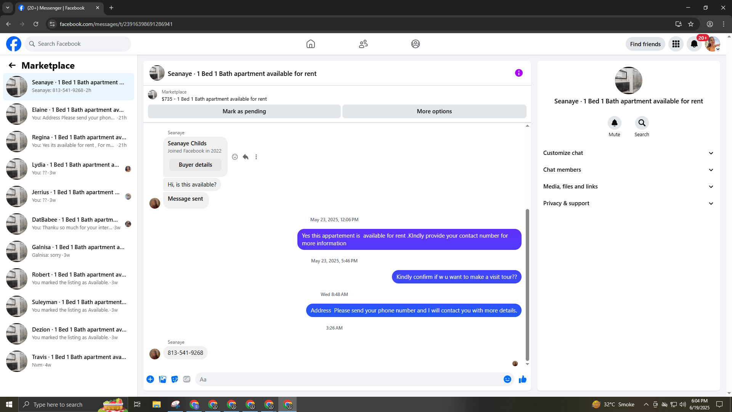The width and height of the screenshot is (732, 412).
Task: View Buyer details for Seanaye Childs
Action: click(x=195, y=165)
